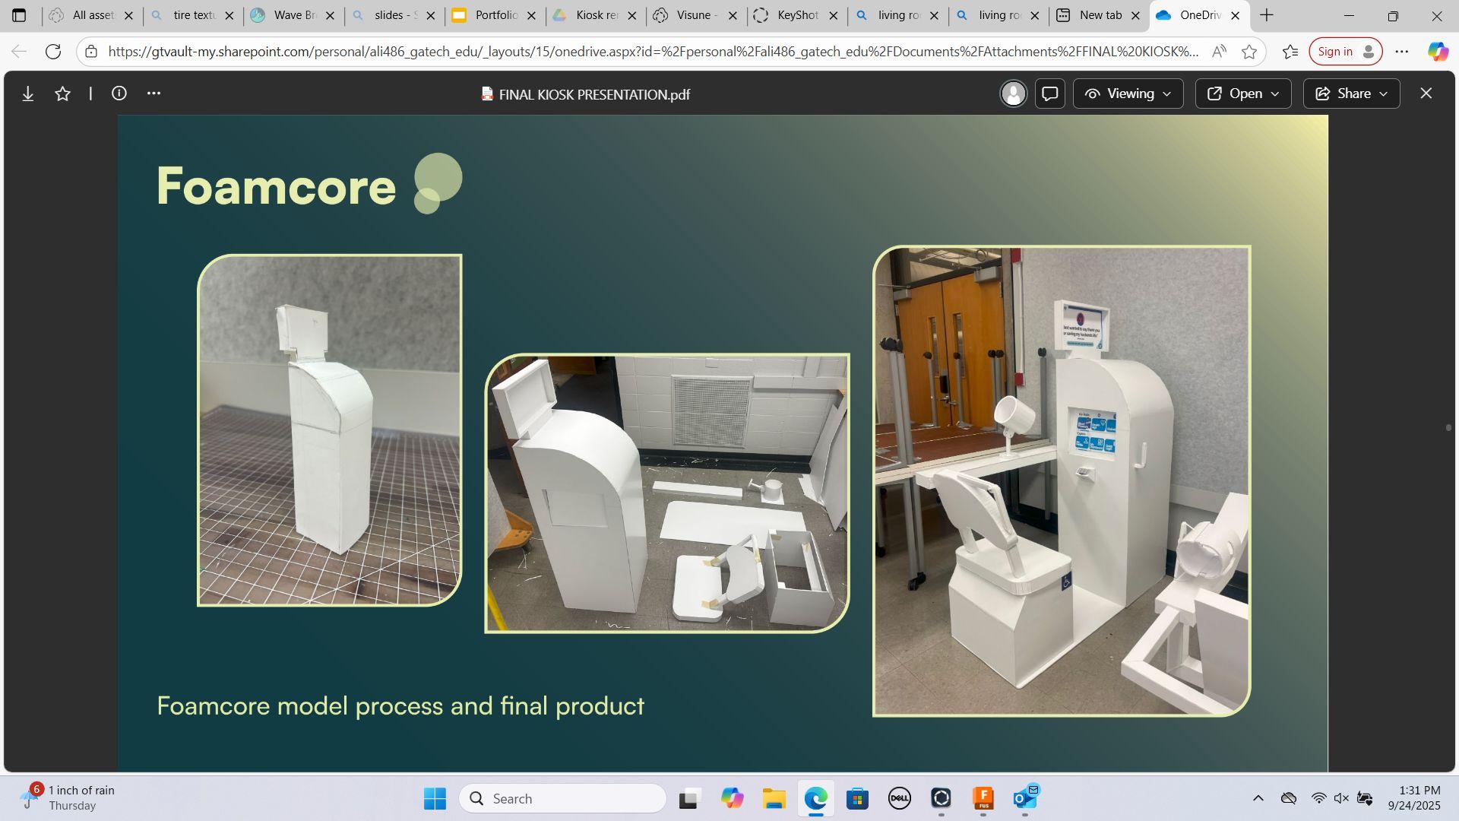This screenshot has width=1459, height=821.
Task: Expand the Share dropdown menu
Action: click(1351, 94)
